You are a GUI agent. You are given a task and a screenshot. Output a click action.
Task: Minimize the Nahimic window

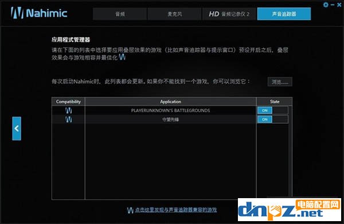(333, 5)
